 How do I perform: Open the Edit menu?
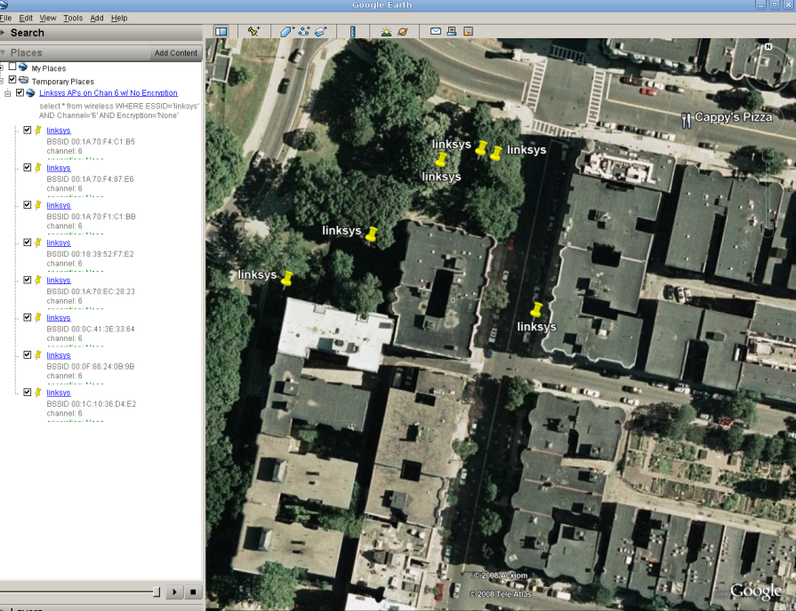point(26,18)
